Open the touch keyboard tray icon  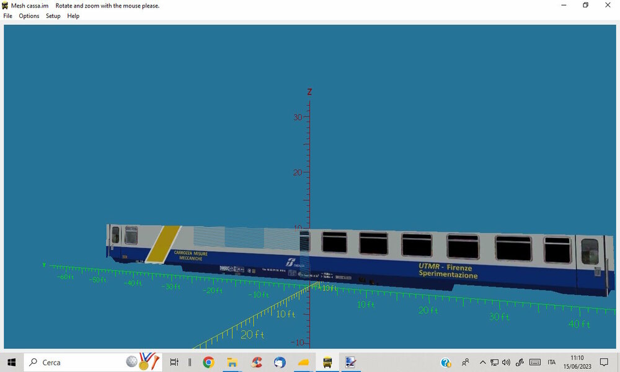535,362
